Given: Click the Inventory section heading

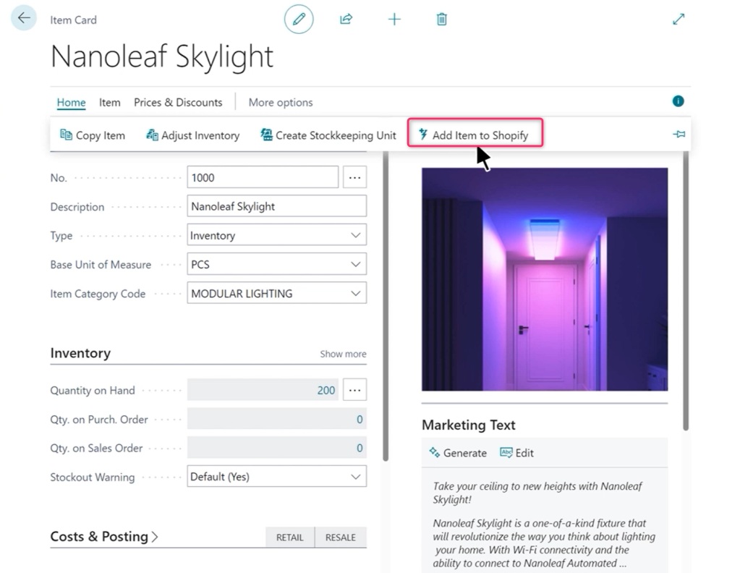Looking at the screenshot, I should click(x=80, y=353).
